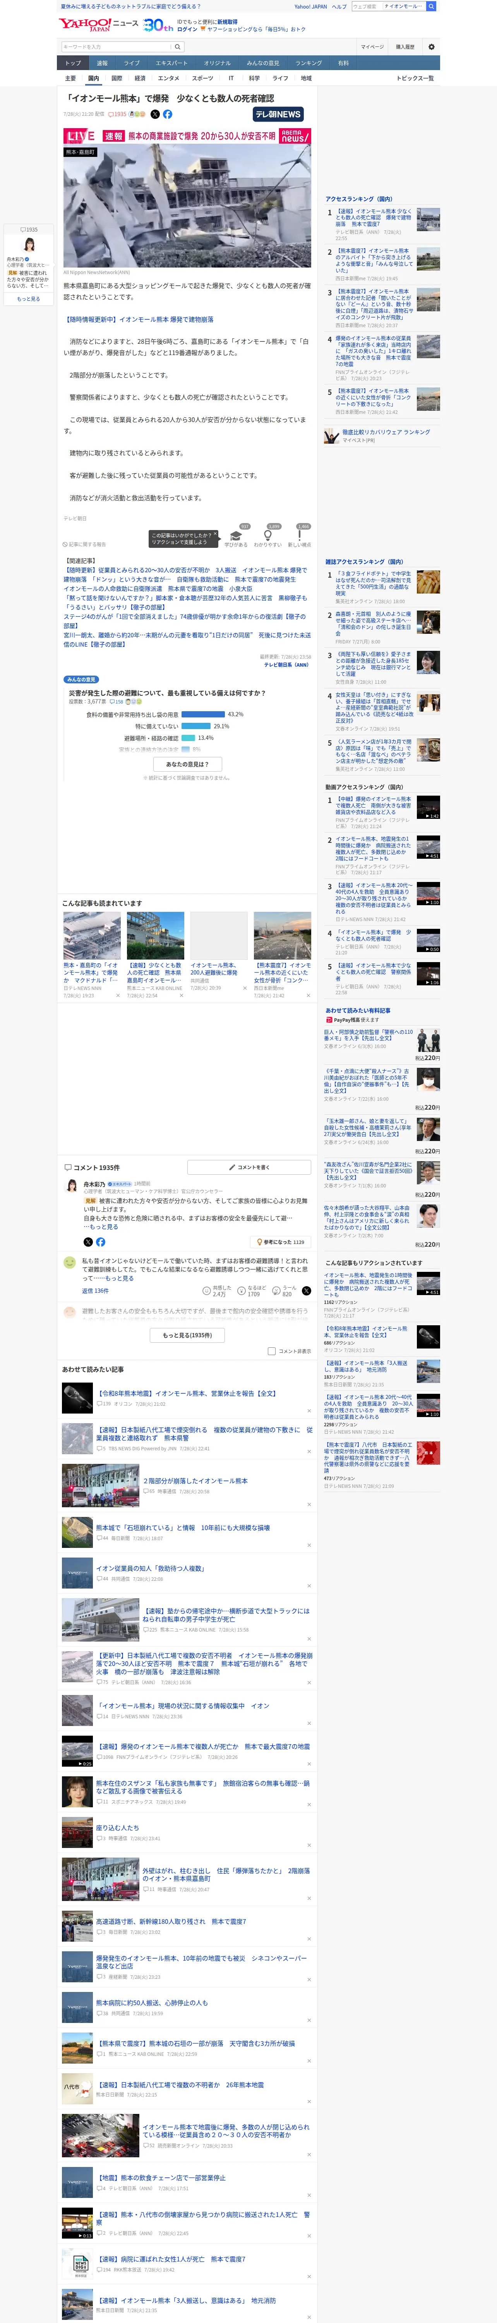This screenshot has width=497, height=2323.
Task: Click the poll comment count 158 icon
Action: pos(117,701)
